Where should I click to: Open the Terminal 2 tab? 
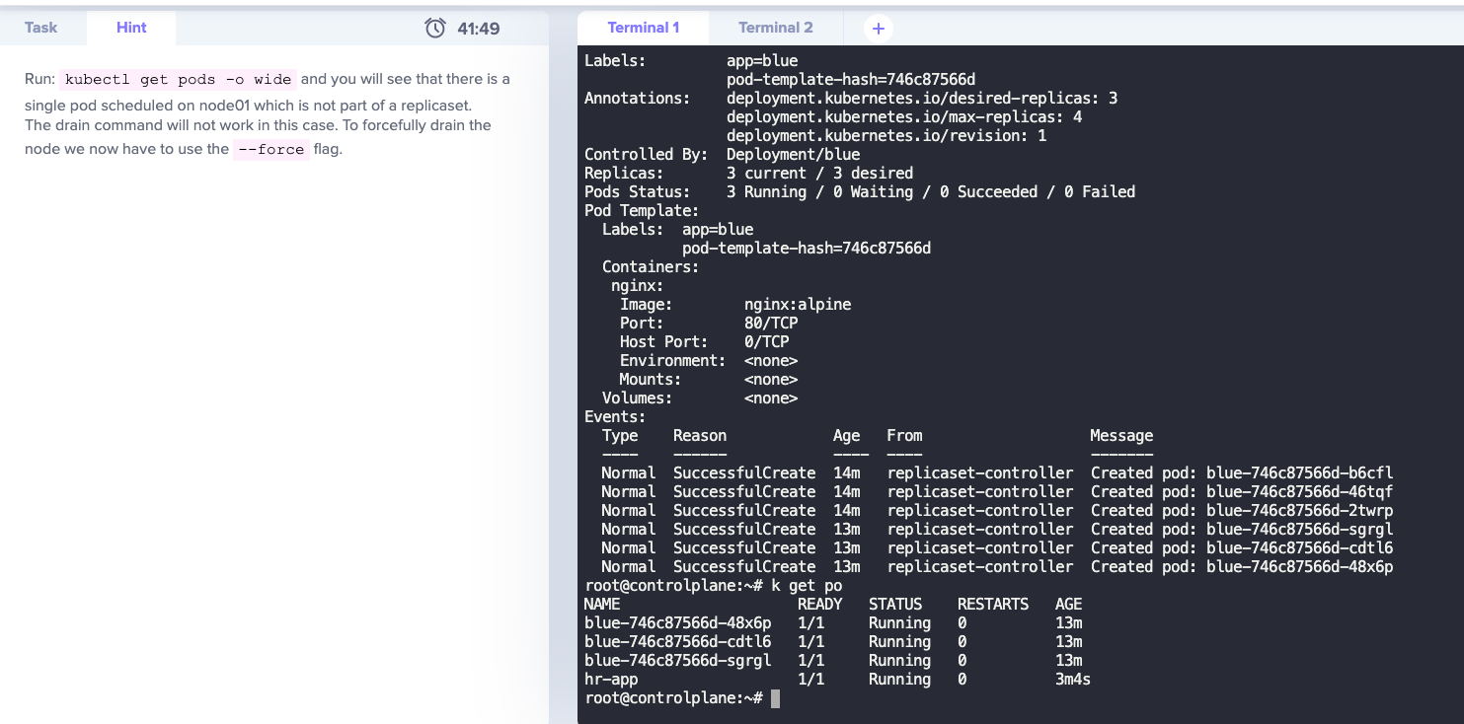776,28
